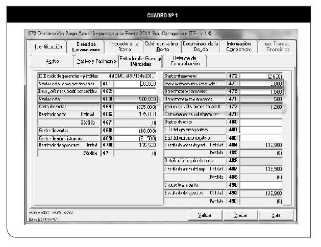Select the Imp. Transac. Financieras tab
This screenshot has width=321, height=247.
277,46
